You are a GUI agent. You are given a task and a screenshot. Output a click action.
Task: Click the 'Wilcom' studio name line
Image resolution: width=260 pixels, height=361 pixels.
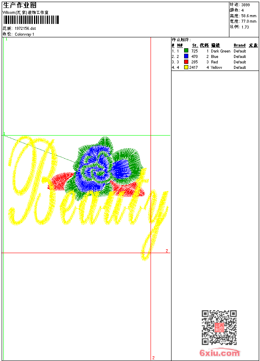coord(26,13)
